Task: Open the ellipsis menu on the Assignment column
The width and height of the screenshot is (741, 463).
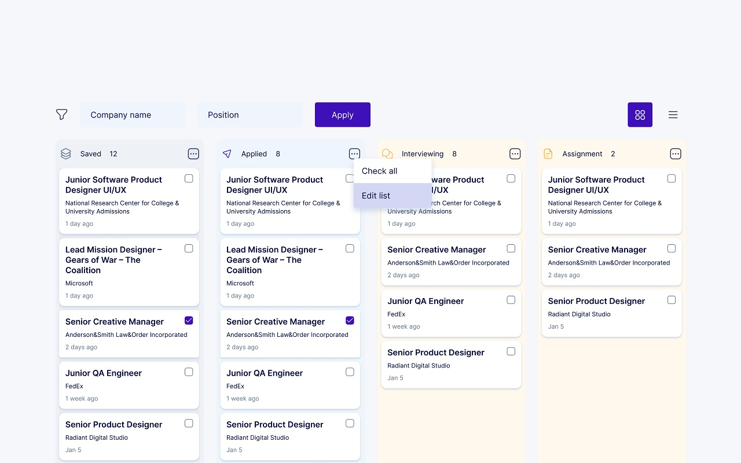Action: pyautogui.click(x=676, y=153)
